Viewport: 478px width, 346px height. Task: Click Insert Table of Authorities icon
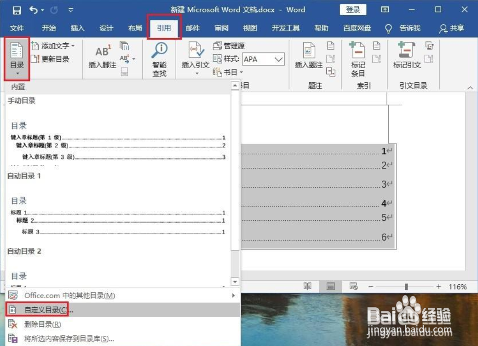[430, 46]
